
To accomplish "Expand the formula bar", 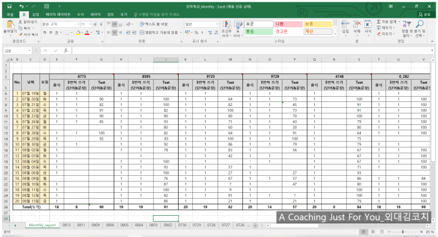I will (x=432, y=51).
